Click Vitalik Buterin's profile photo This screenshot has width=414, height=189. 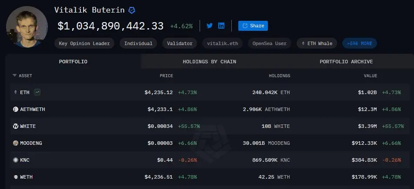27,27
